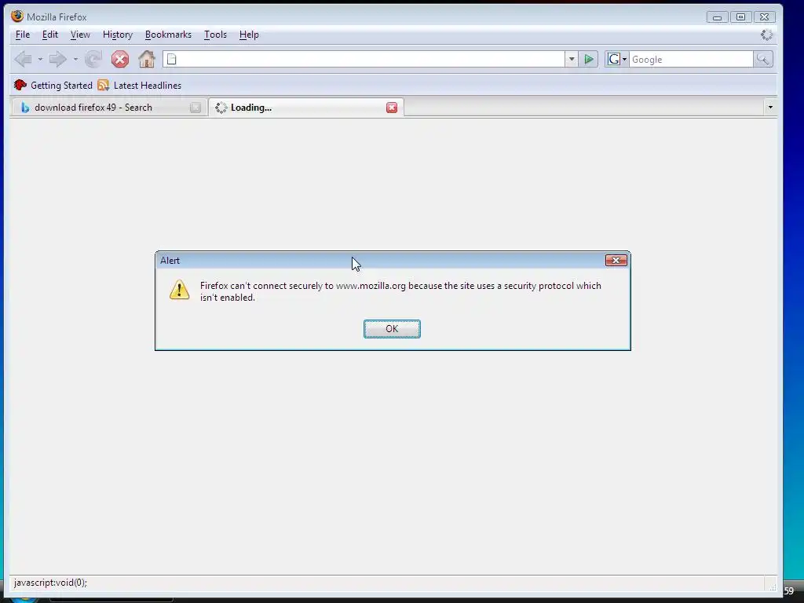This screenshot has height=603, width=804.
Task: Open the Help menu
Action: click(249, 35)
